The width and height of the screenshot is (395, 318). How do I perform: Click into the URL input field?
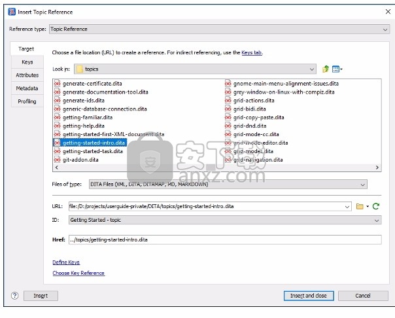pos(207,206)
